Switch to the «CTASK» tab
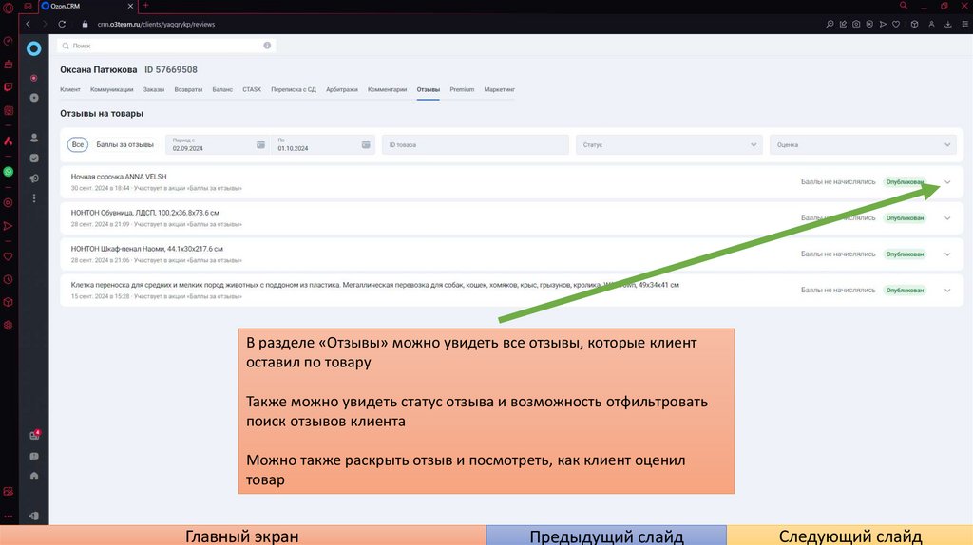973x545 pixels. click(251, 90)
